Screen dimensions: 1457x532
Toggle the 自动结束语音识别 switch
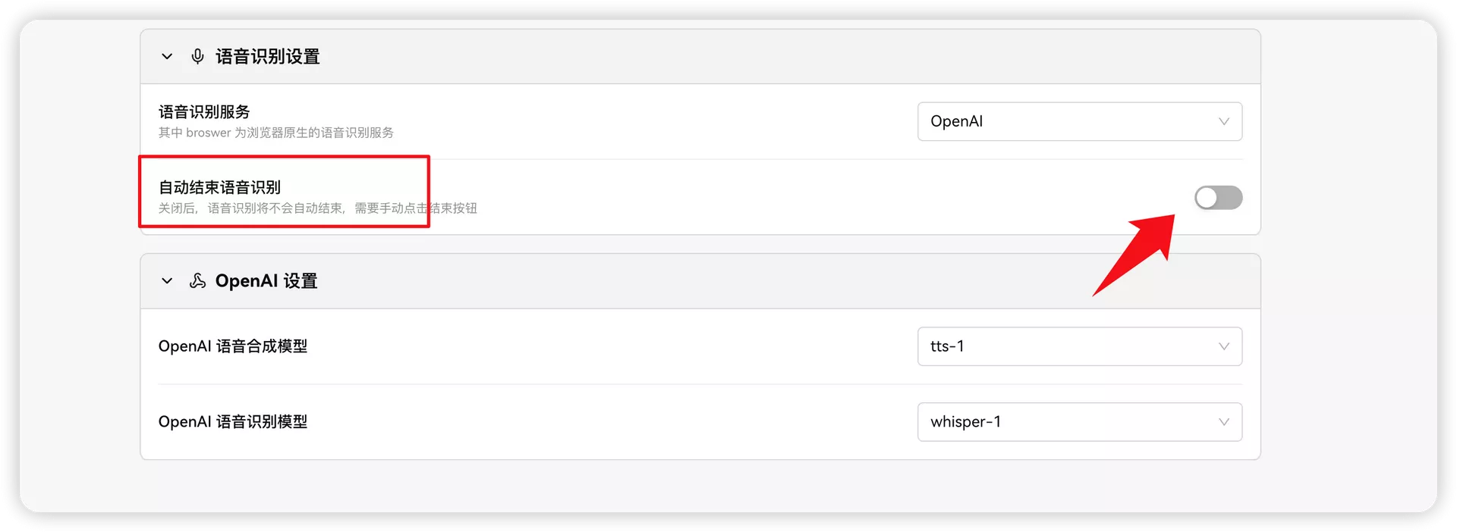tap(1218, 198)
